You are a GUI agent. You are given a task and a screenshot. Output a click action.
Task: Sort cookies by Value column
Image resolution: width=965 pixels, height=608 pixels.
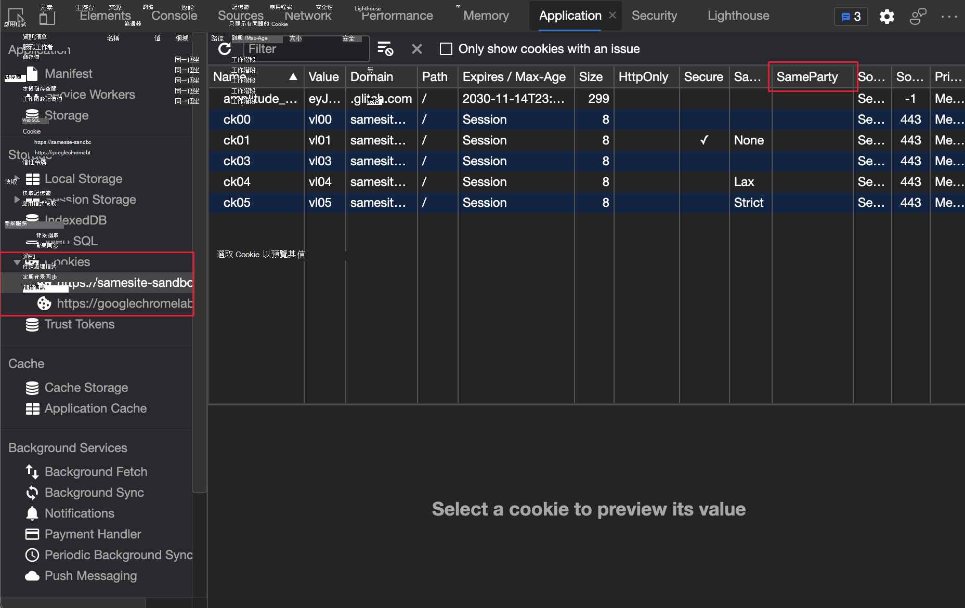click(x=325, y=77)
